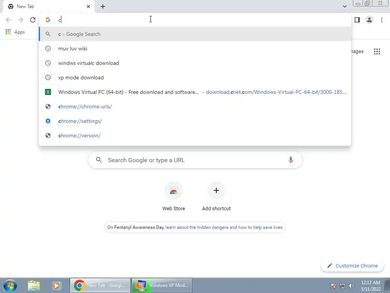The width and height of the screenshot is (390, 293).
Task: Click the Customize Chrome button
Action: coord(352,266)
